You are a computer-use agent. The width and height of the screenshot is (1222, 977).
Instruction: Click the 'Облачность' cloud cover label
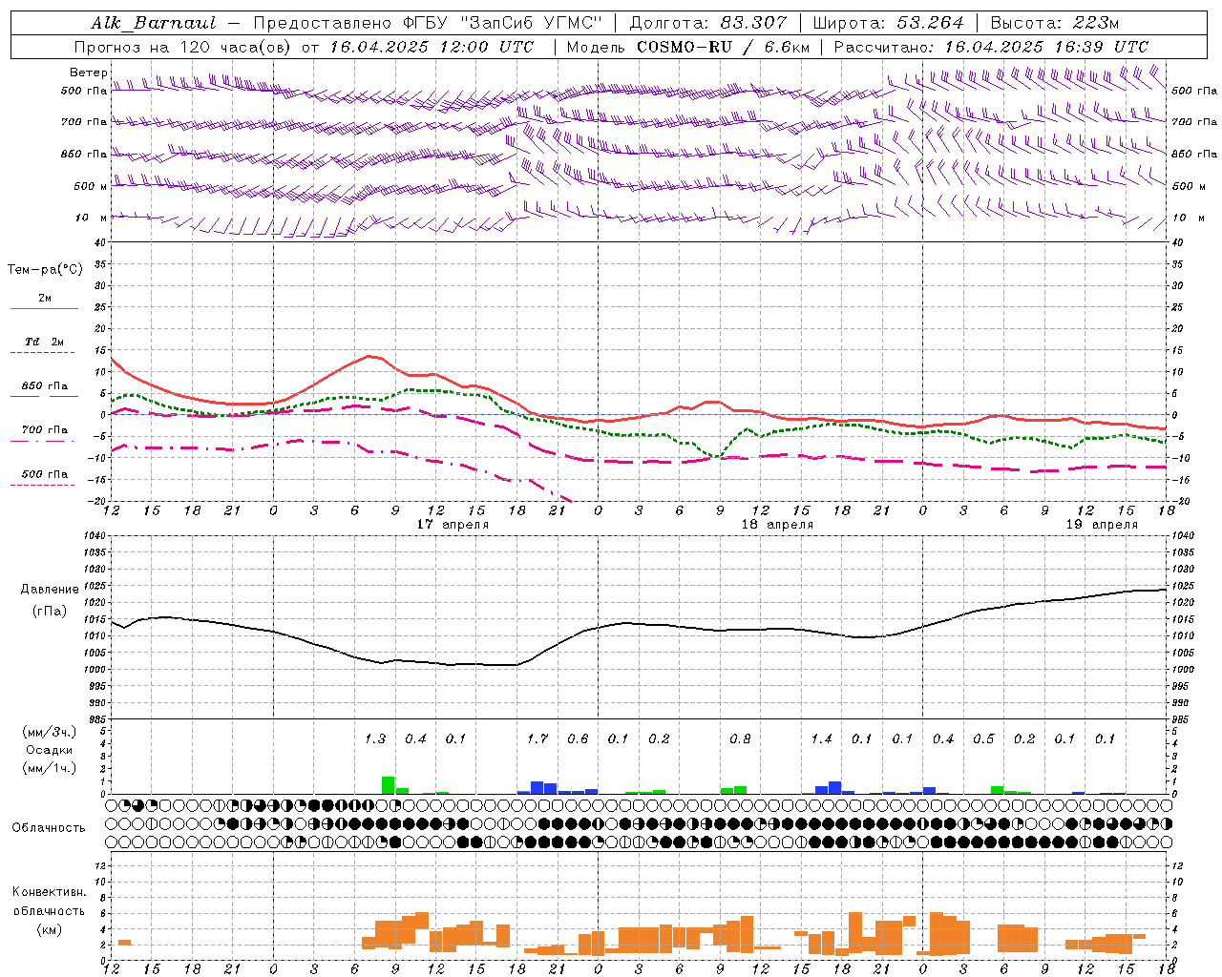49,828
